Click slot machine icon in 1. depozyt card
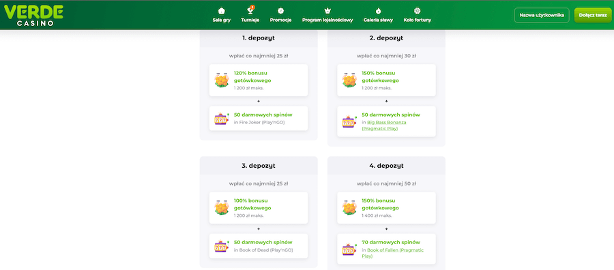 (x=222, y=118)
